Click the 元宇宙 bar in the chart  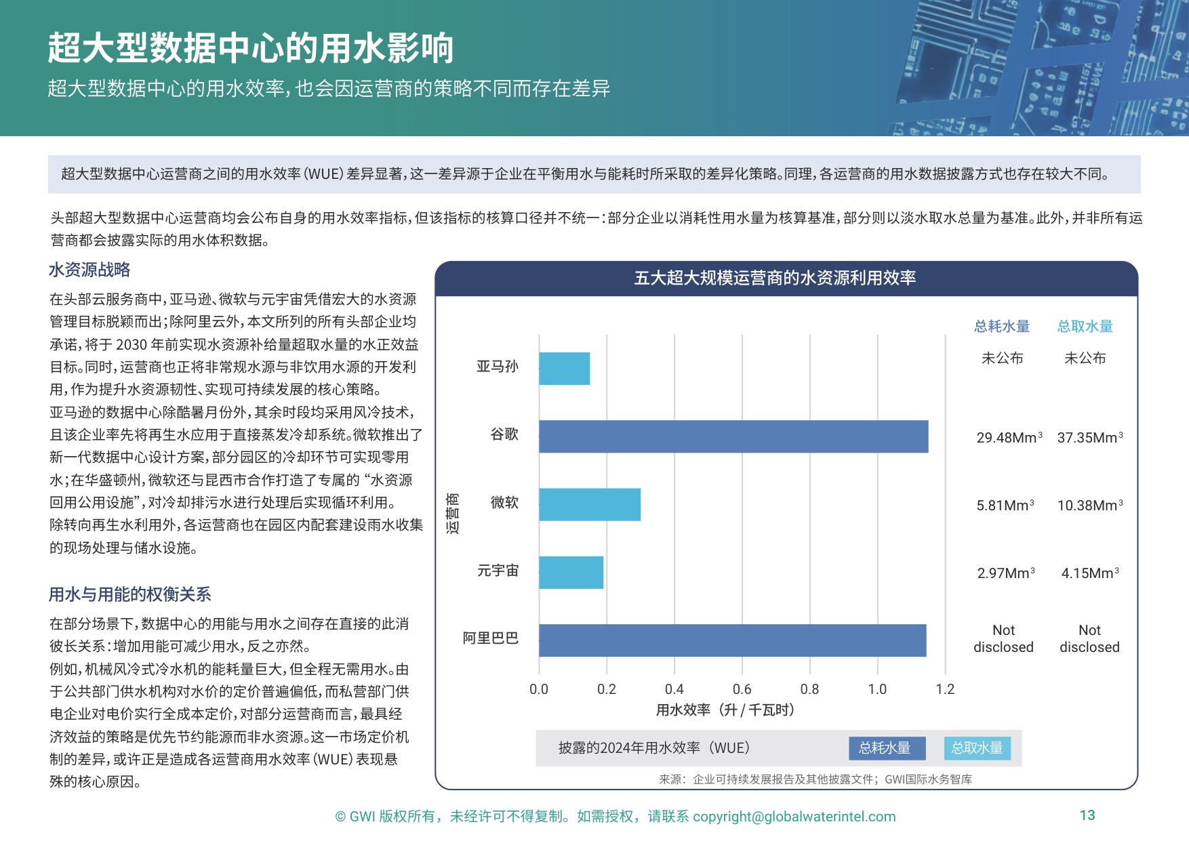pos(569,573)
